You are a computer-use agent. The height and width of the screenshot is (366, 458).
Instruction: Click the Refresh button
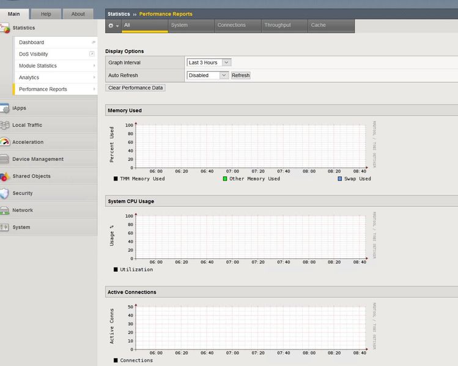point(240,75)
